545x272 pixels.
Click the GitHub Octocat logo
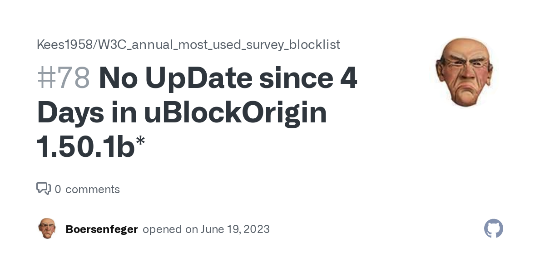tap(494, 229)
